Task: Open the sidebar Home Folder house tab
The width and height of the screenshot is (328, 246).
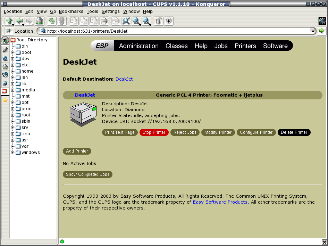Action: click(x=5, y=67)
